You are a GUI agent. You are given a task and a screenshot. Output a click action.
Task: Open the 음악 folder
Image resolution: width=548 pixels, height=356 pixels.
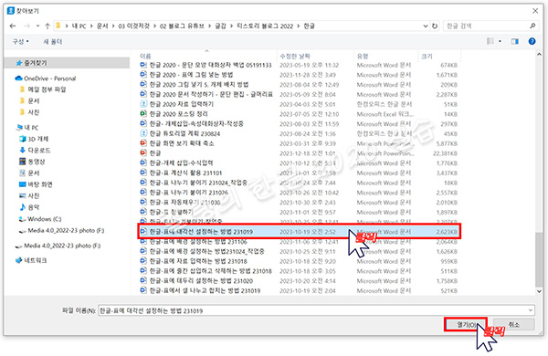pos(29,207)
